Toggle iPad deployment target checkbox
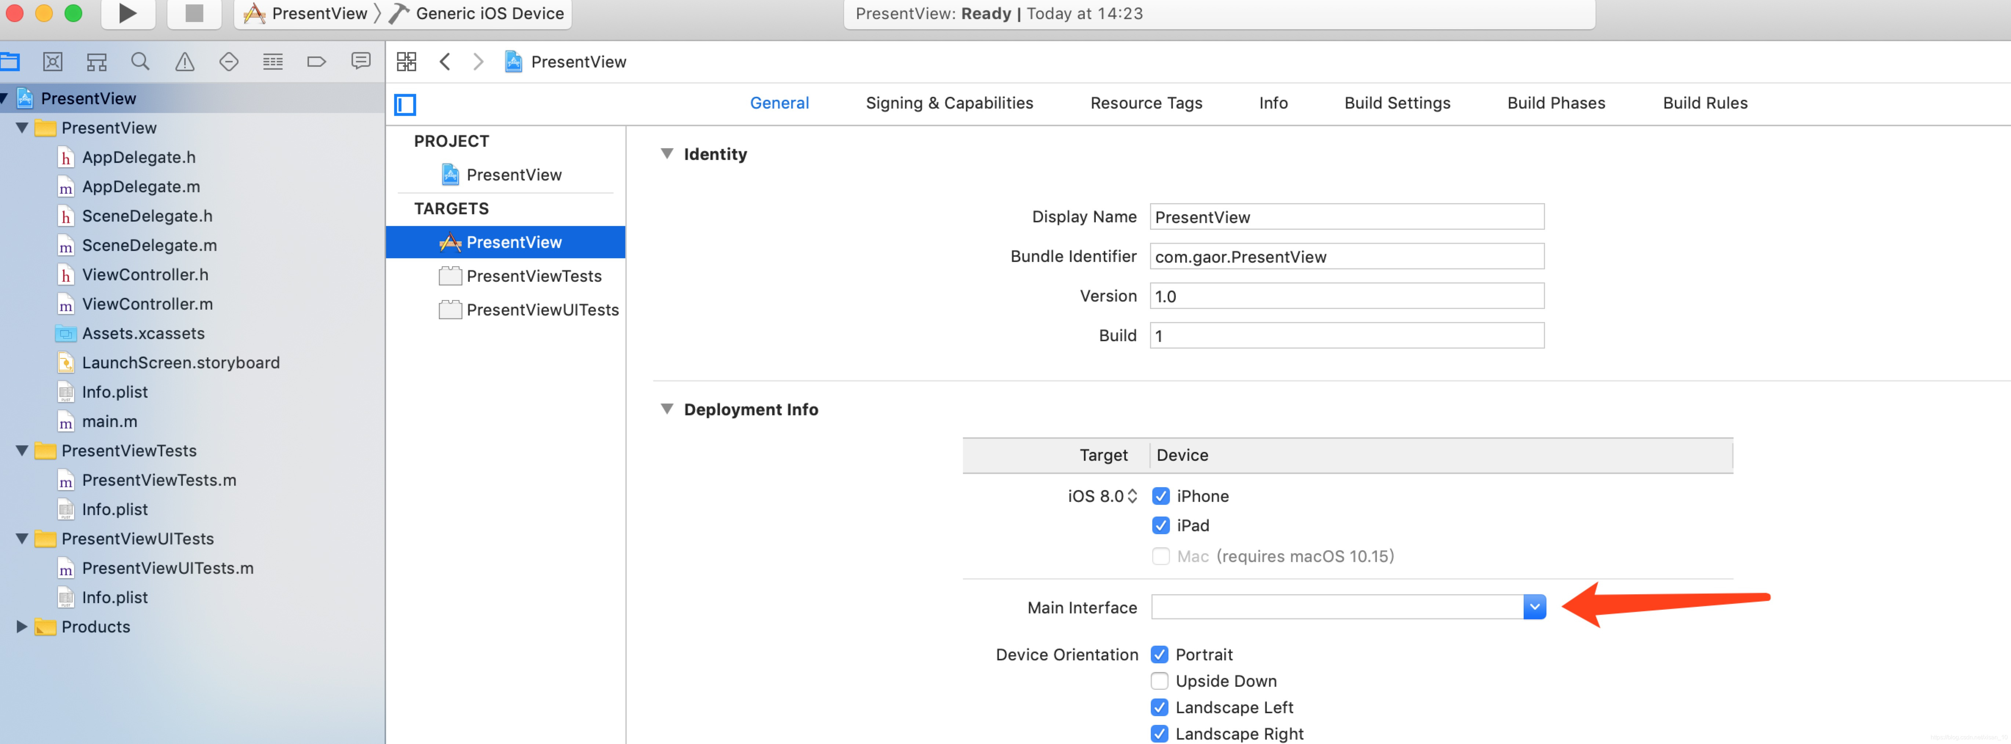This screenshot has width=2011, height=744. coord(1161,525)
